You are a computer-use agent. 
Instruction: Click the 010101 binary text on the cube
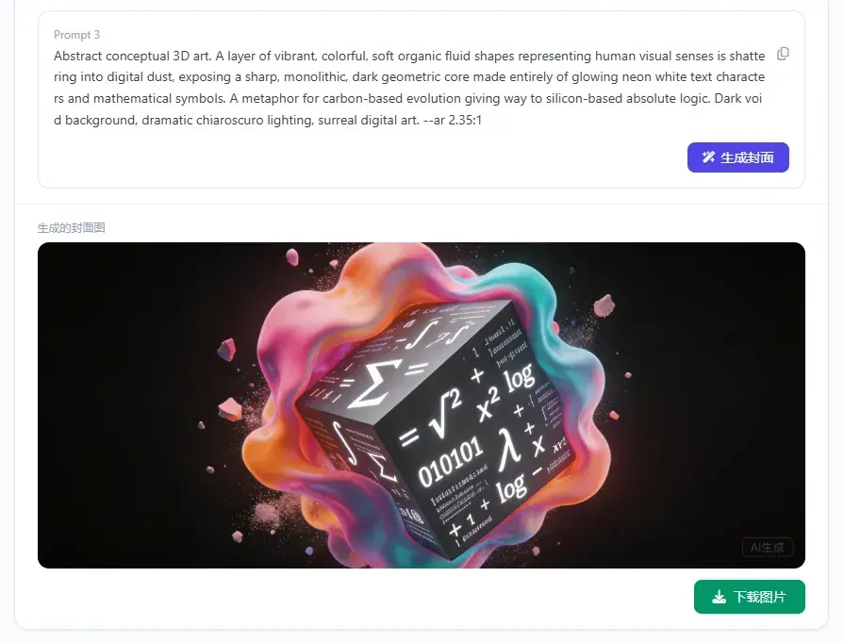coord(450,462)
